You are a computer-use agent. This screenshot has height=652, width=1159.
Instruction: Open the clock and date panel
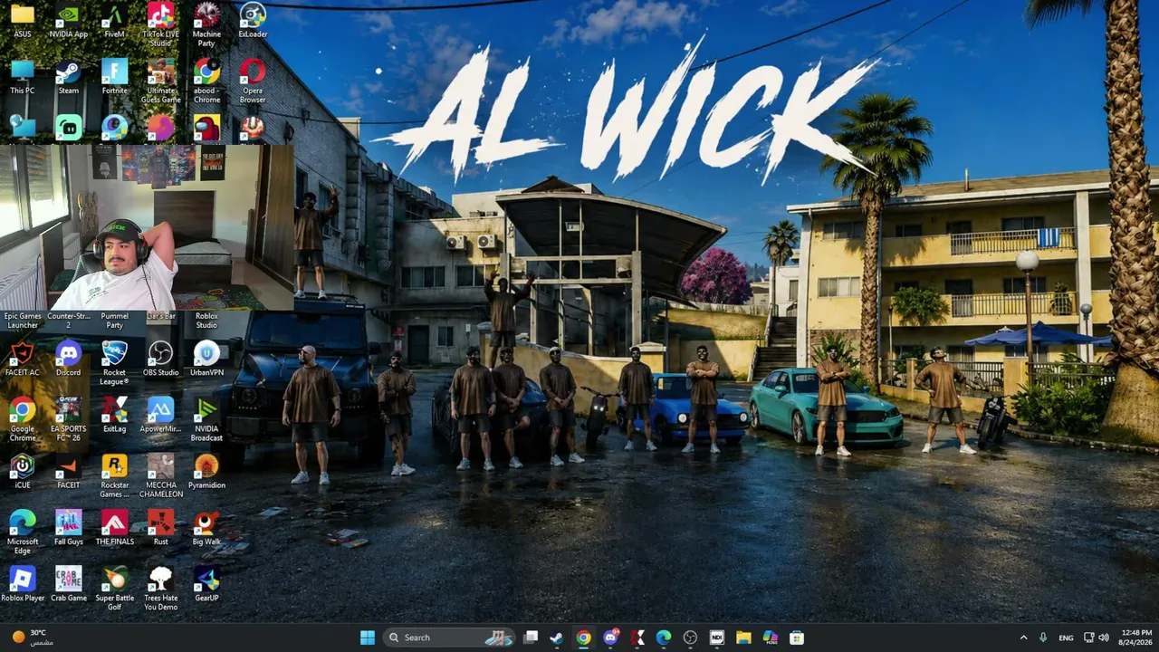(1136, 638)
